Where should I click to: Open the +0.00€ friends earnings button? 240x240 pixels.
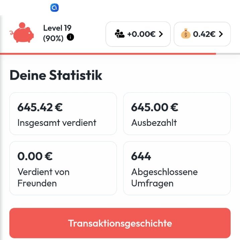click(x=138, y=34)
